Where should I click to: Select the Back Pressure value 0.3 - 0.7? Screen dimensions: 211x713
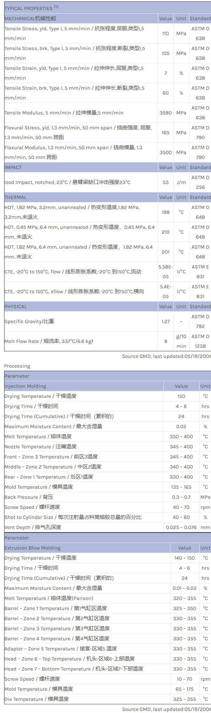[x=181, y=497]
